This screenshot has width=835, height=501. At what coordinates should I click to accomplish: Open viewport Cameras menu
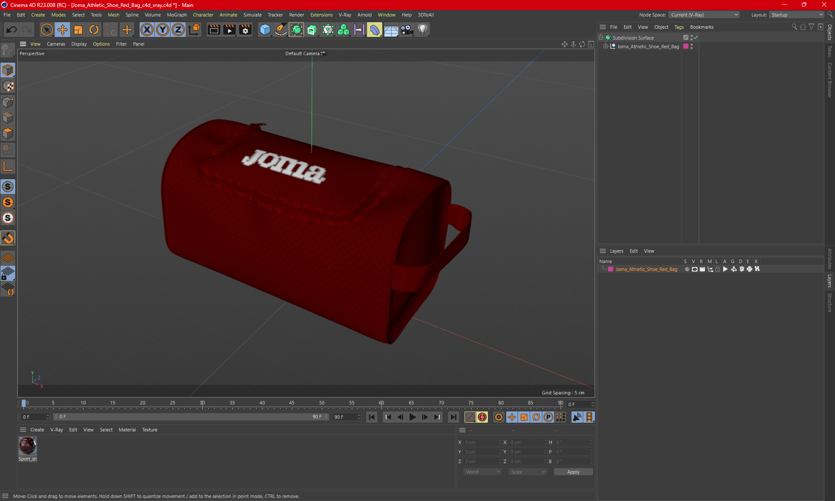pos(56,44)
